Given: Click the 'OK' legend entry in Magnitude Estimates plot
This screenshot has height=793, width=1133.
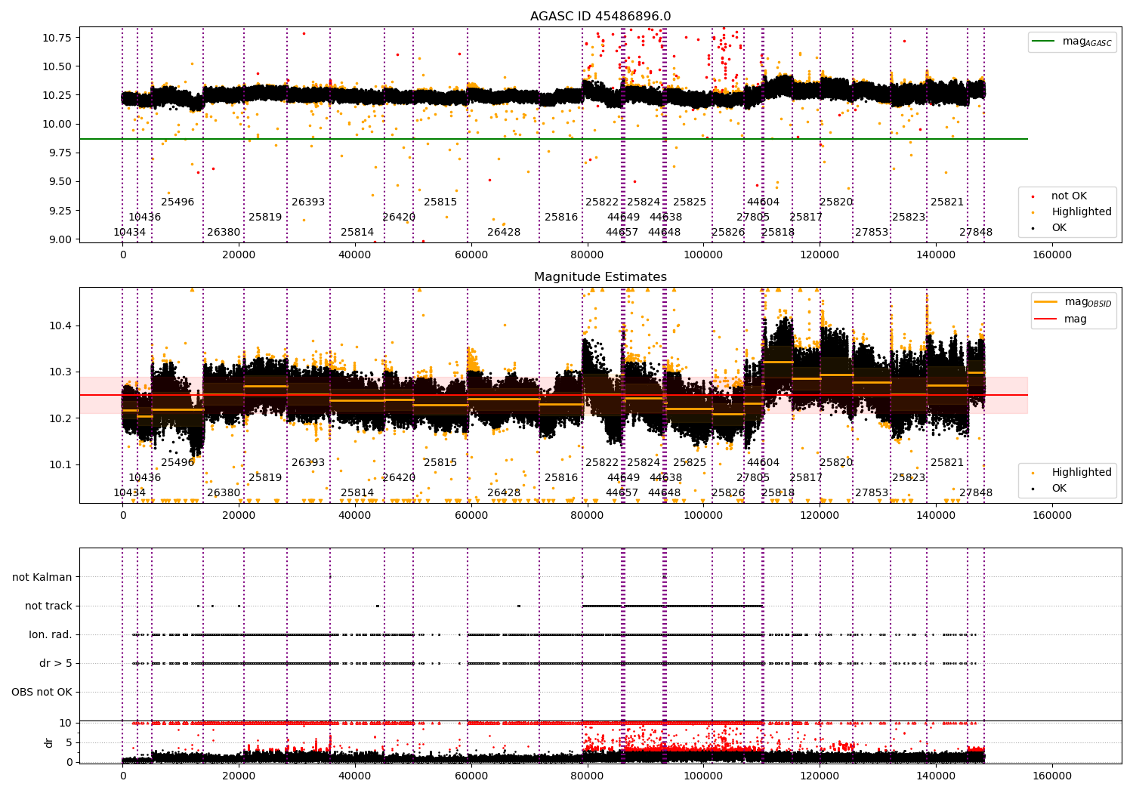Looking at the screenshot, I should (x=1059, y=489).
